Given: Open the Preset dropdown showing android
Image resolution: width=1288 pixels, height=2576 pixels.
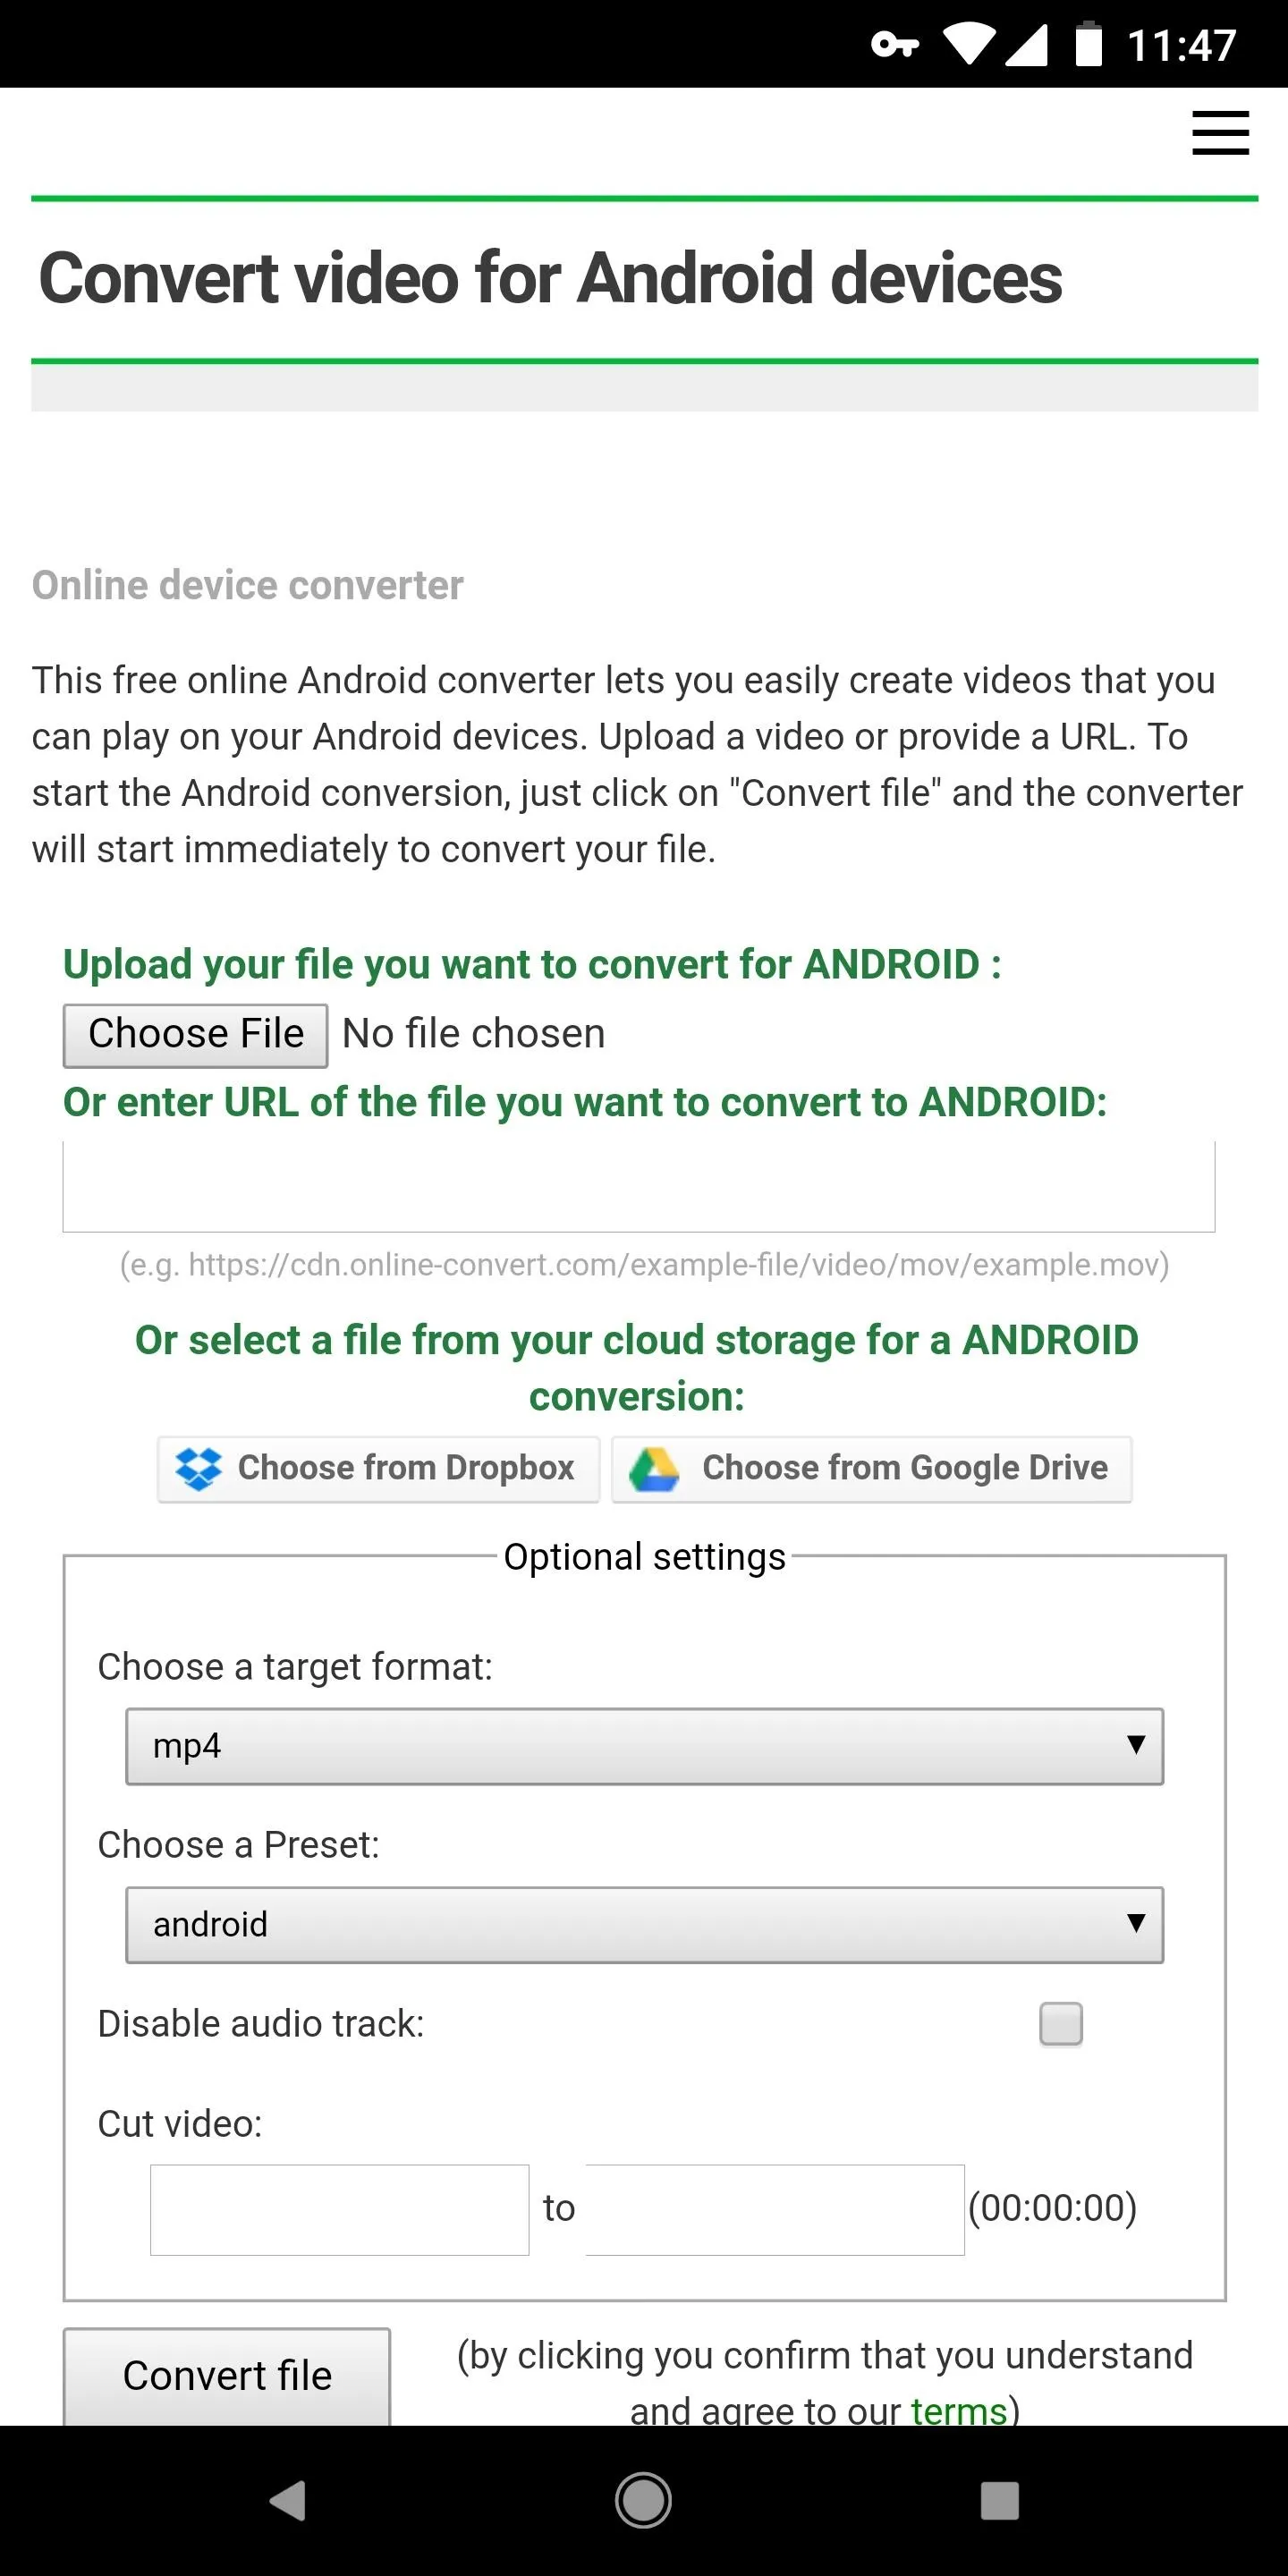Looking at the screenshot, I should pos(644,1925).
